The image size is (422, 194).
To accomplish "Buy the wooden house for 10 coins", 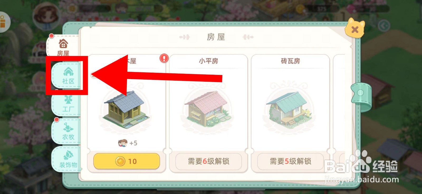I will [127, 161].
